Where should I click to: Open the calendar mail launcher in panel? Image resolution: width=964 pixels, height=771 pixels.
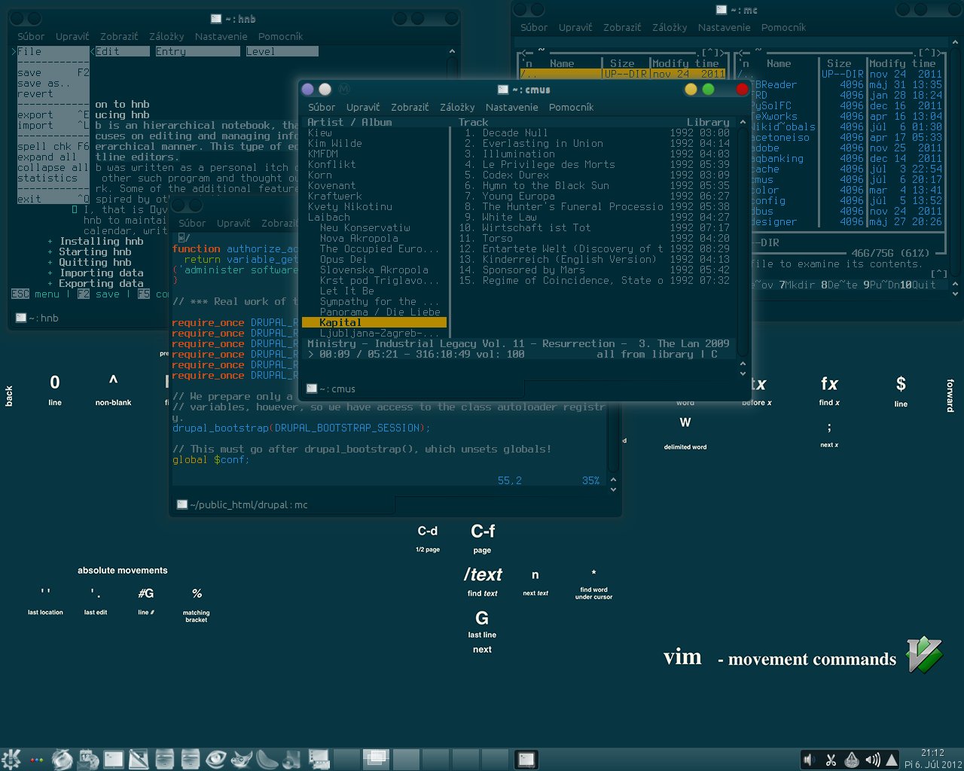88,758
